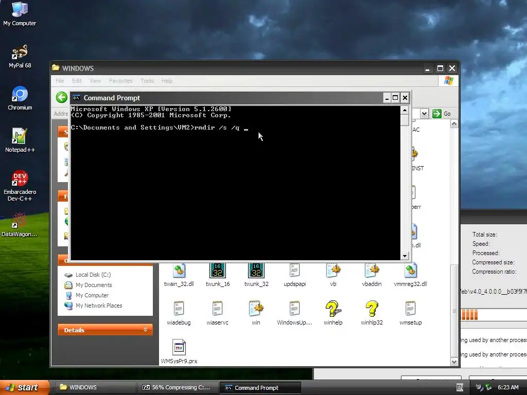Open the View menu in WINDOWS explorer
527x395 pixels.
click(95, 81)
